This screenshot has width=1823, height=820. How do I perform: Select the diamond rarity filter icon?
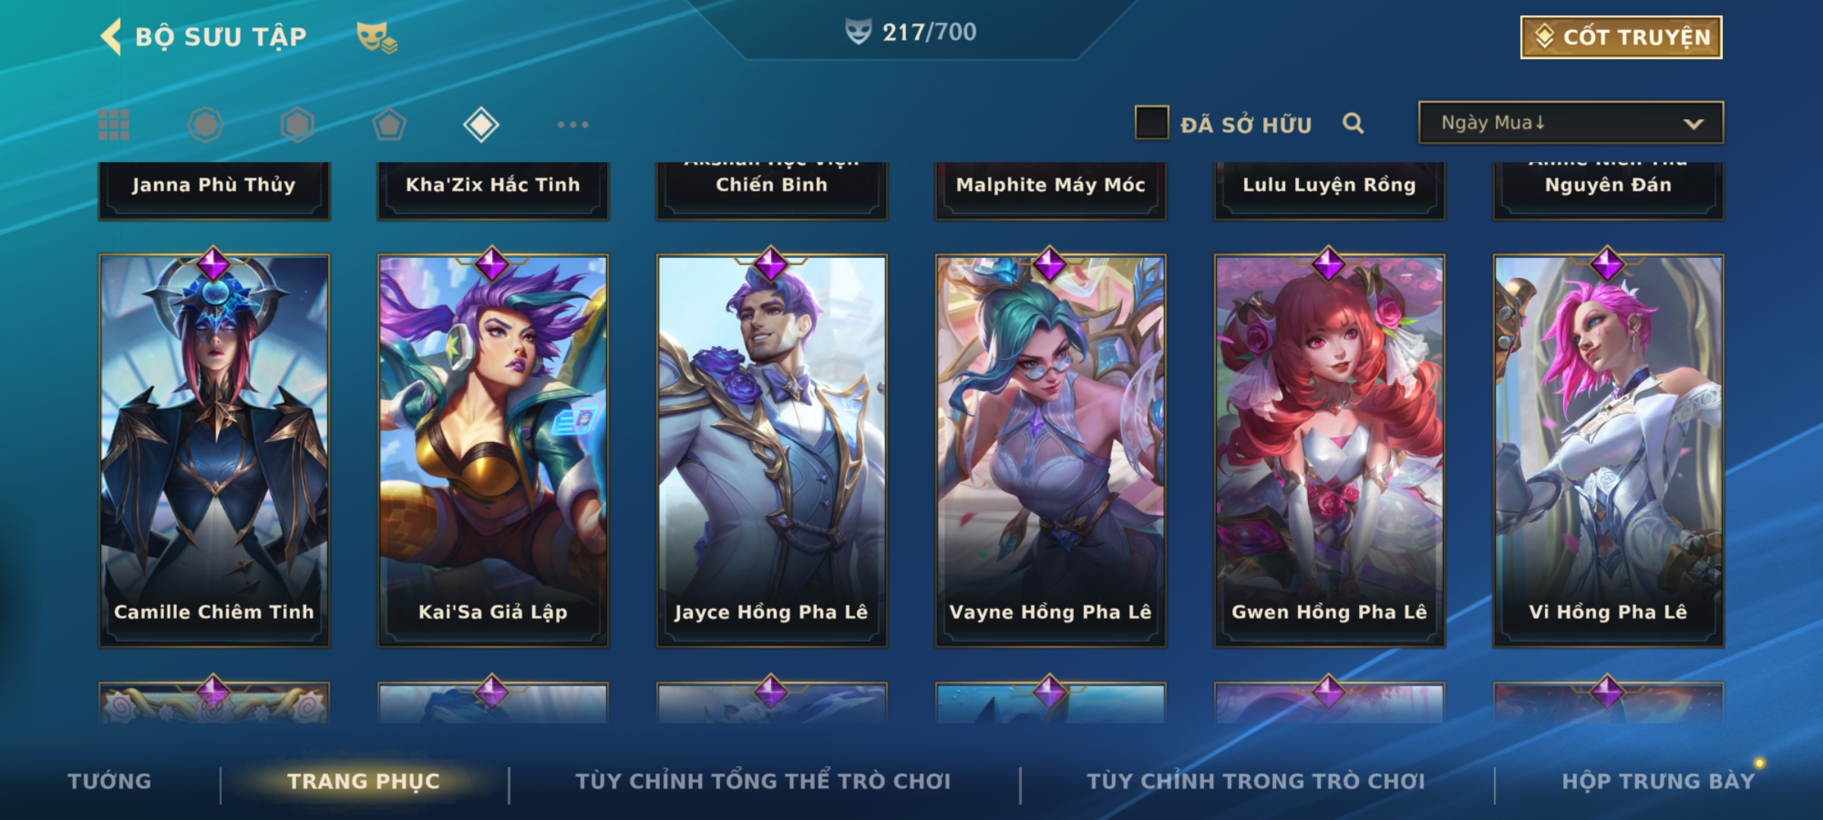pos(481,125)
